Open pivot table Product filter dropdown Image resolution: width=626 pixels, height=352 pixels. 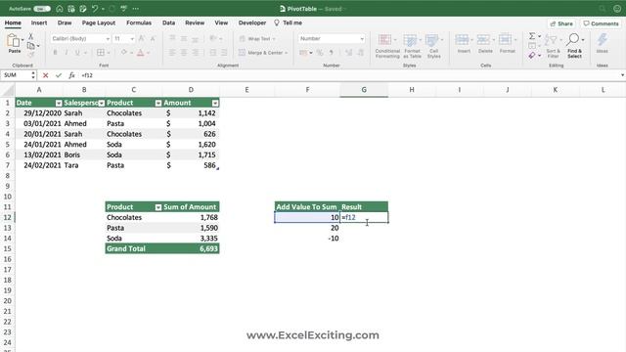[158, 207]
